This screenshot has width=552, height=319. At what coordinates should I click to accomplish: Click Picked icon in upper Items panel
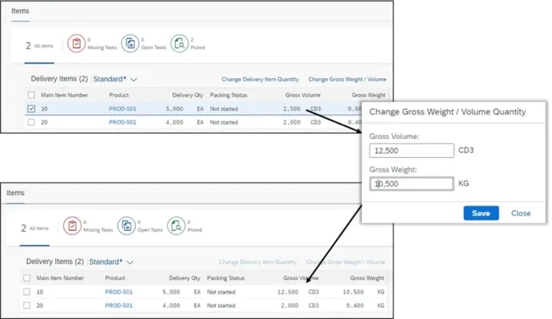pyautogui.click(x=179, y=43)
